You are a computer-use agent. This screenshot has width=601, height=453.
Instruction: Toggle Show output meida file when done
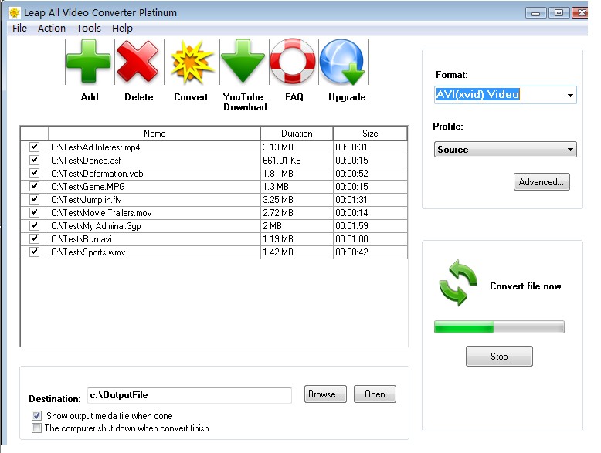36,415
